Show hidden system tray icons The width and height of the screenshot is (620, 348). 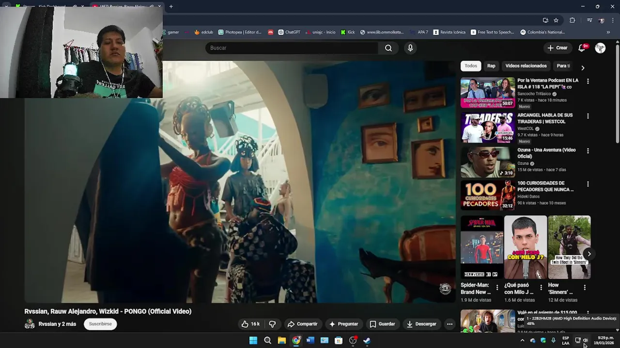coord(522,340)
